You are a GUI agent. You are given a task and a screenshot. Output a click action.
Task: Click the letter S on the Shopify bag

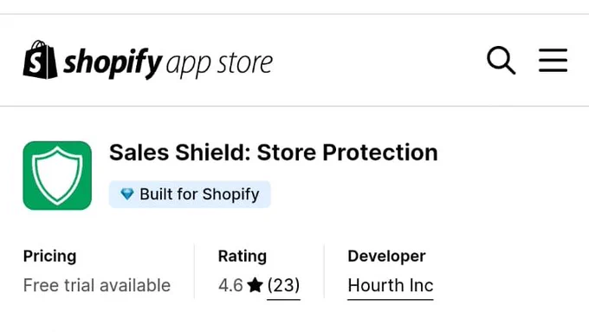36,62
